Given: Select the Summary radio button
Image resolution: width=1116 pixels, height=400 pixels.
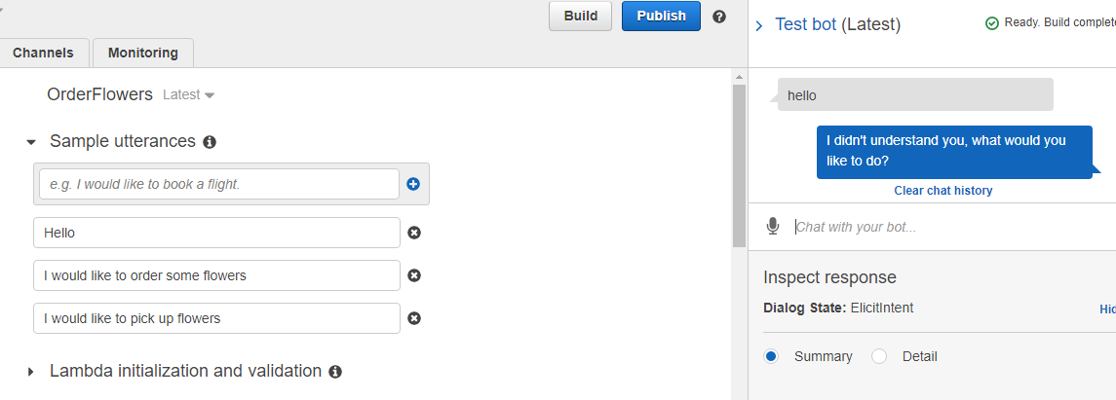Looking at the screenshot, I should click(x=771, y=356).
